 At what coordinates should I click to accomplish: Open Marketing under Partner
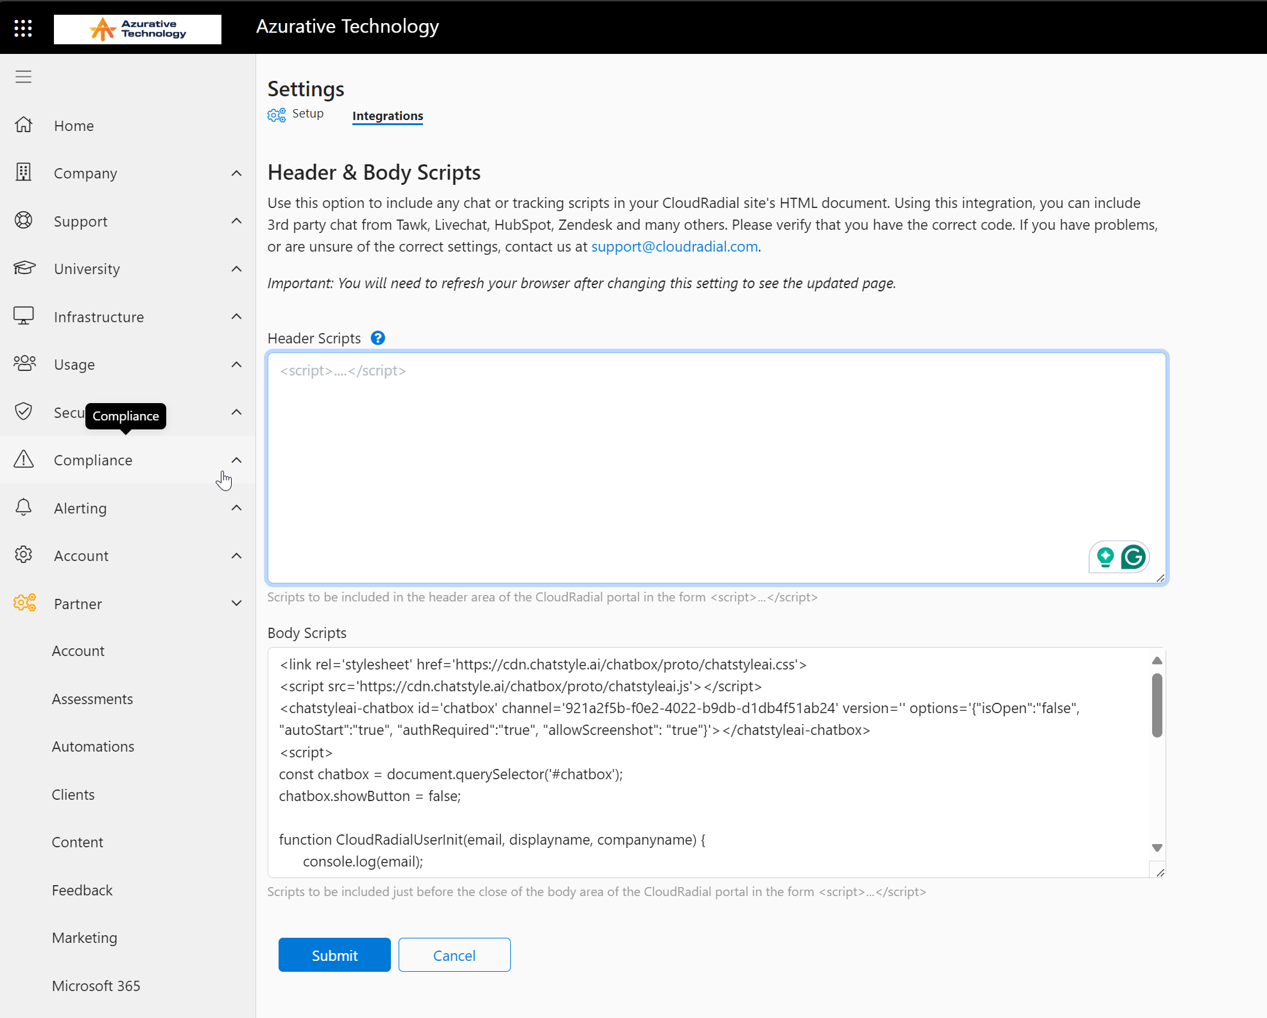[x=85, y=938]
